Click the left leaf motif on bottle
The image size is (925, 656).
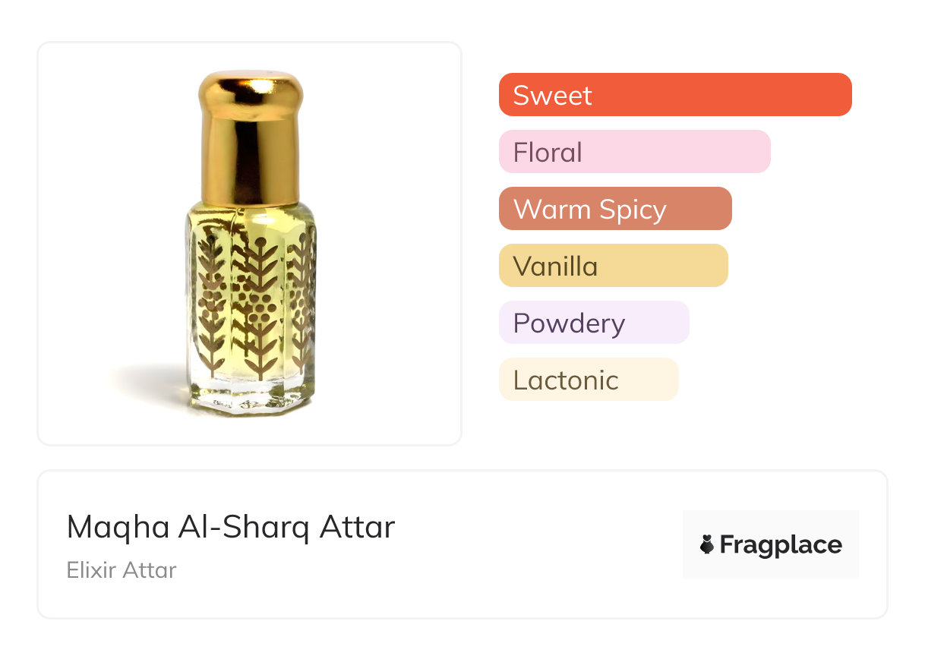(211, 304)
